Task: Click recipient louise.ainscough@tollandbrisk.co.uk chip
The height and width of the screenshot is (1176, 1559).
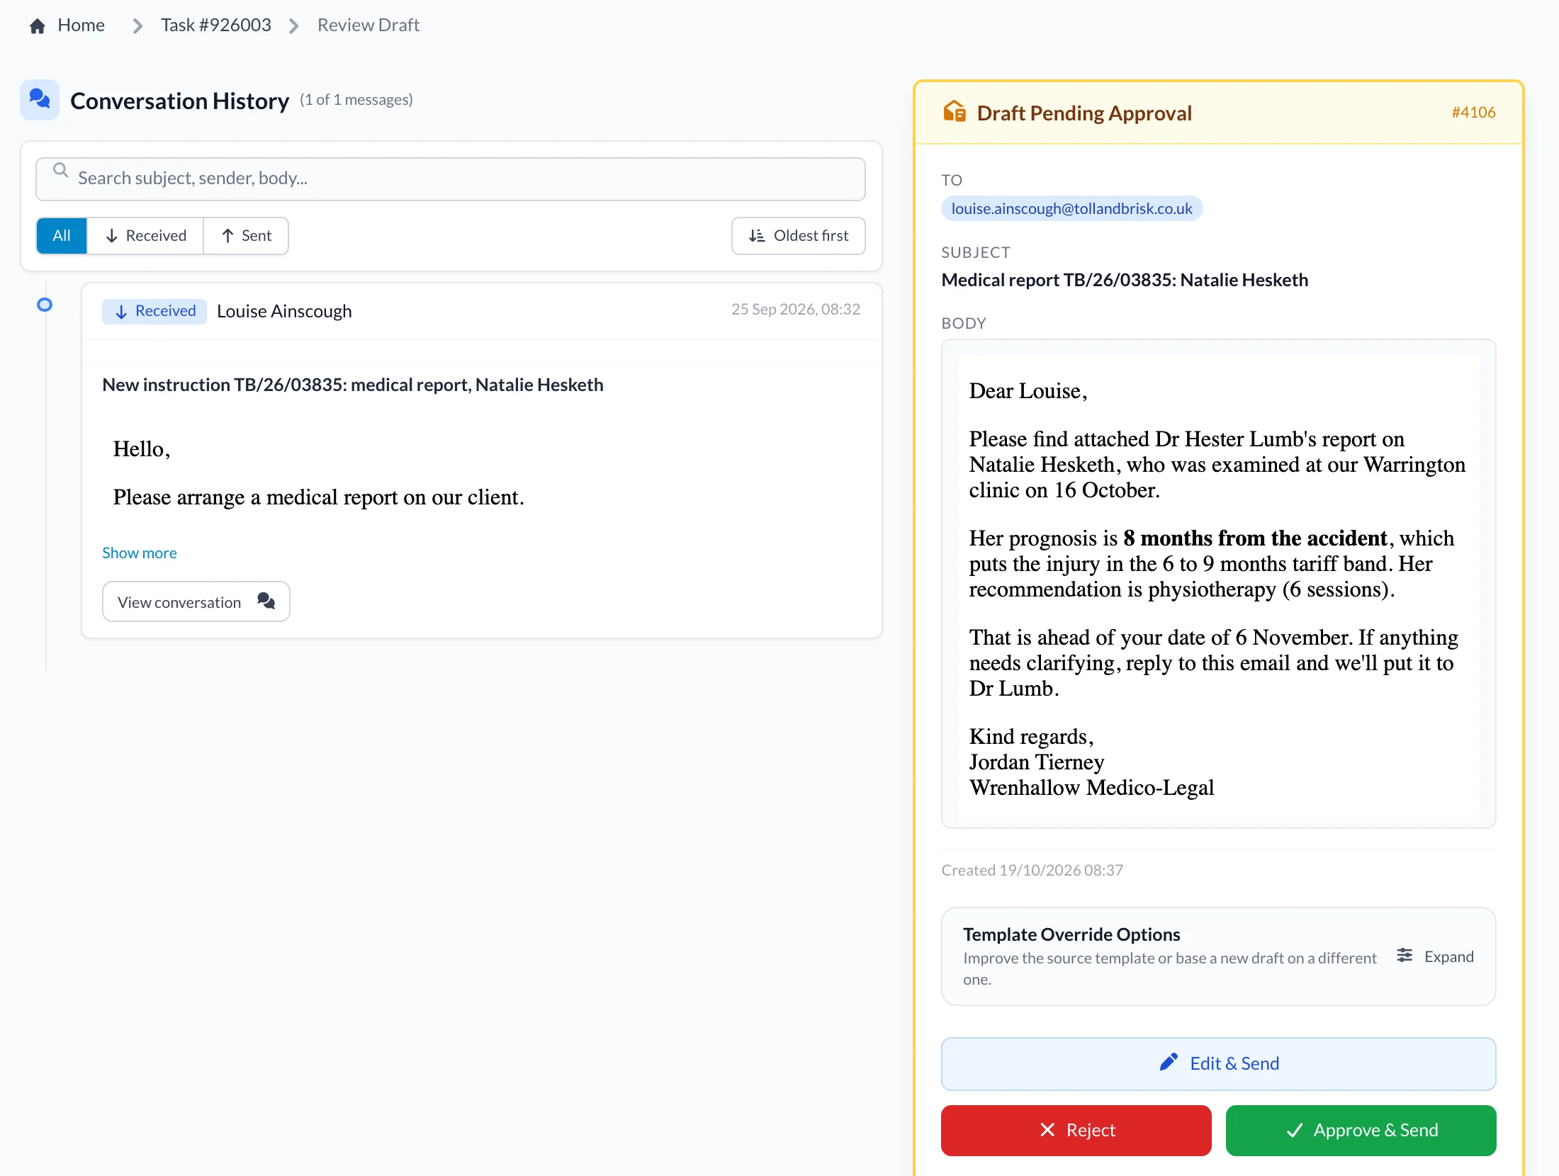Action: [1071, 208]
